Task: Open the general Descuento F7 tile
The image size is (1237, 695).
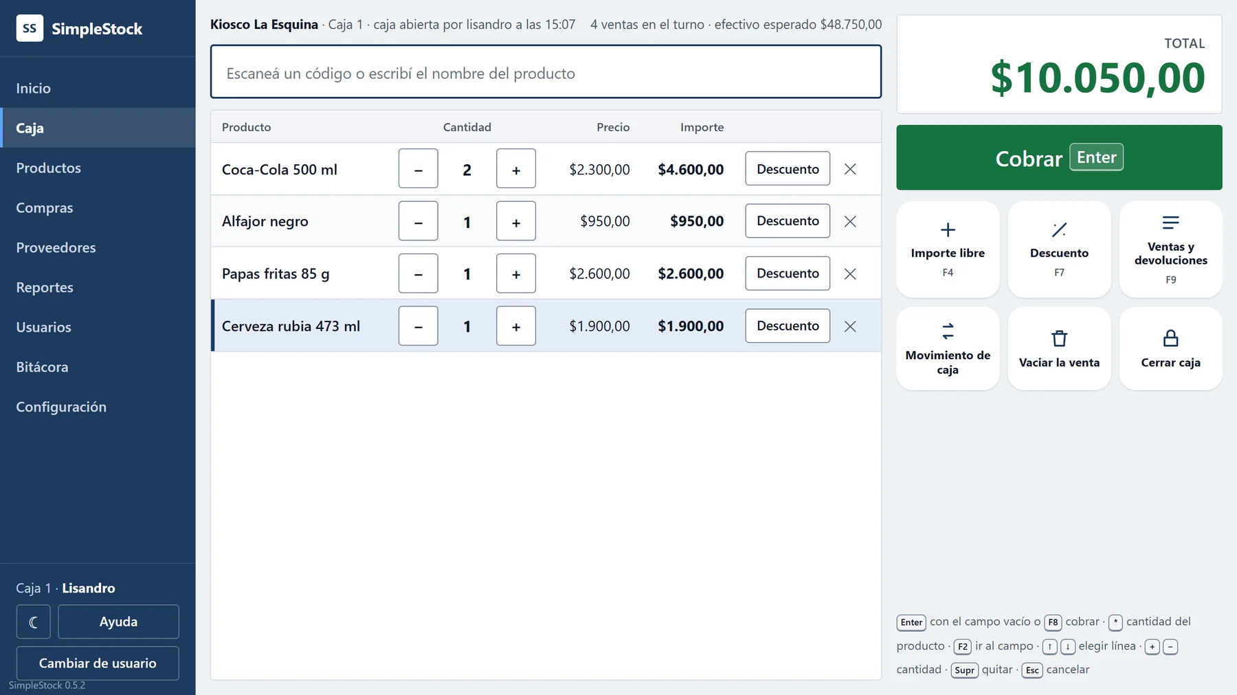Action: click(1059, 249)
